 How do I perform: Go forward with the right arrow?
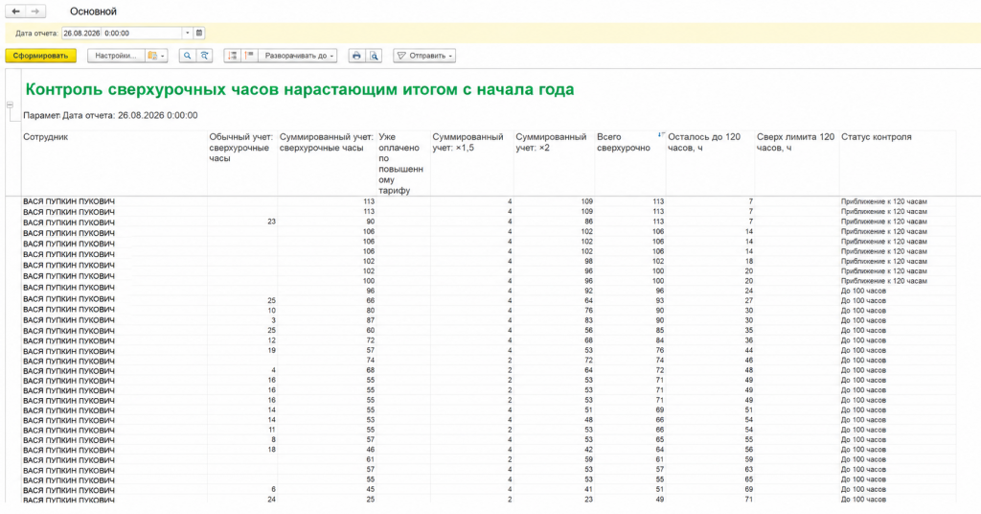[35, 12]
